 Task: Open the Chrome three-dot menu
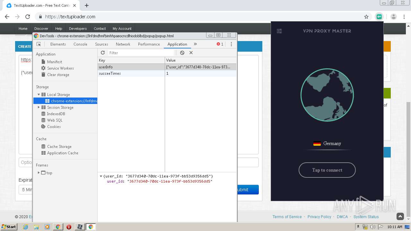click(x=404, y=17)
